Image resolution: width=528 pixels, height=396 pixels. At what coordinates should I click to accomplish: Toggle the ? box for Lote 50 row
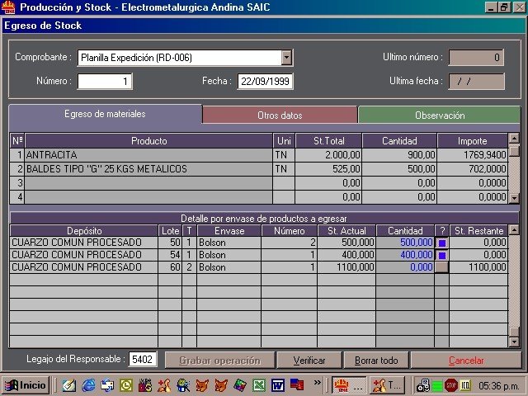coord(442,243)
